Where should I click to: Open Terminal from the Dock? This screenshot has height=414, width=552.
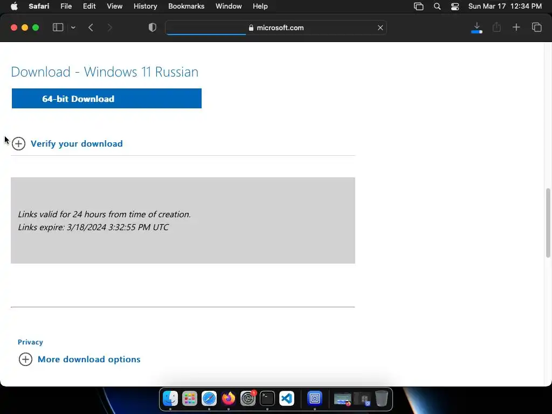pos(267,398)
